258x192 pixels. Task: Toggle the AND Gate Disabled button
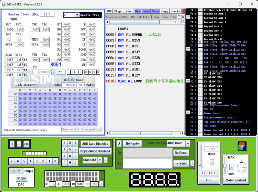click(x=95, y=144)
